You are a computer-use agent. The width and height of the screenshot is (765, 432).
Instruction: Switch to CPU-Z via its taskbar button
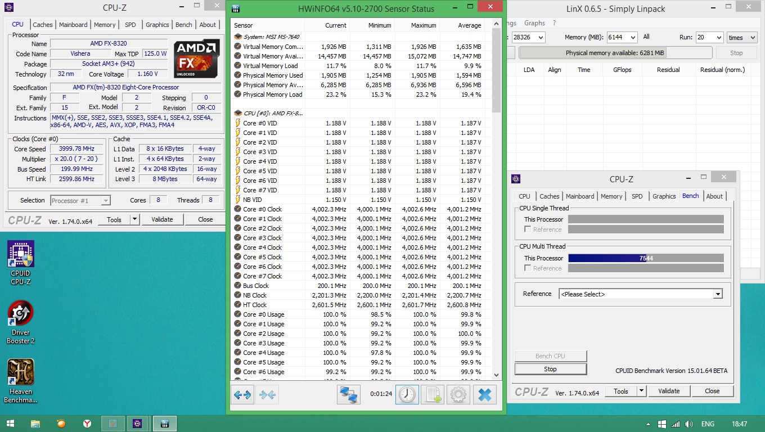(x=137, y=424)
